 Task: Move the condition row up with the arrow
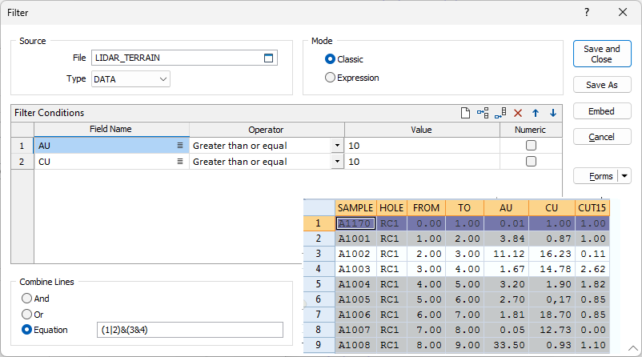coord(536,114)
